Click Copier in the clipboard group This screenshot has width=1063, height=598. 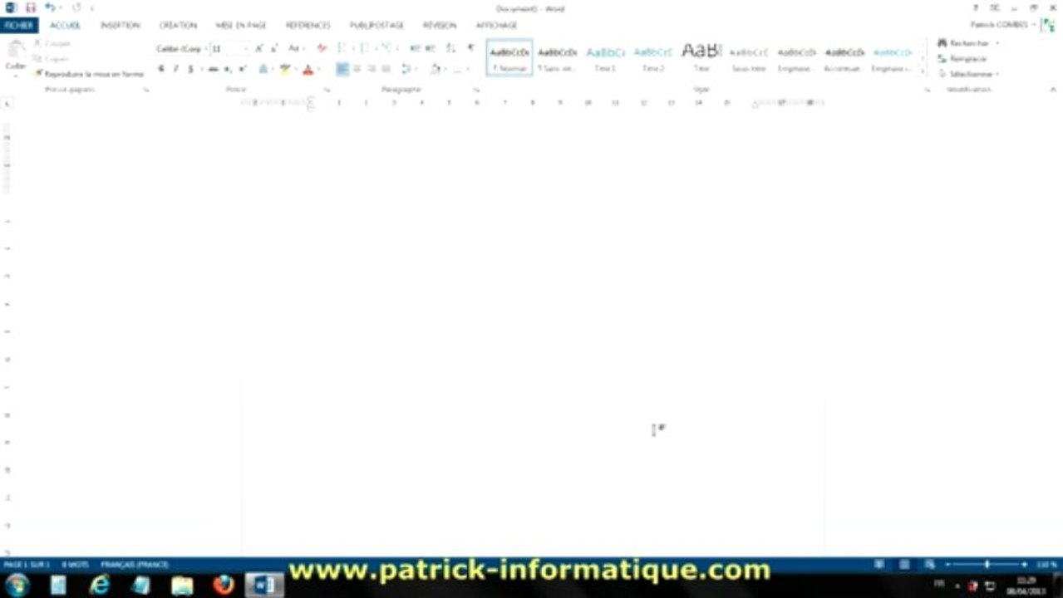click(52, 59)
